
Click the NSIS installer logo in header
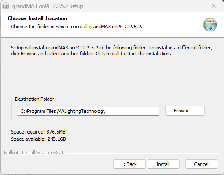coord(210,25)
